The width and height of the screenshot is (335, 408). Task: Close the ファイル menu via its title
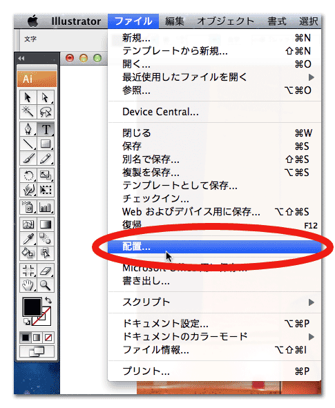pyautogui.click(x=133, y=21)
